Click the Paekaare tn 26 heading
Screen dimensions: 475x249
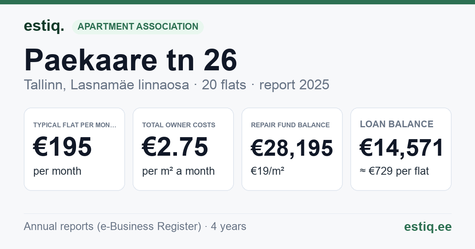pos(131,60)
